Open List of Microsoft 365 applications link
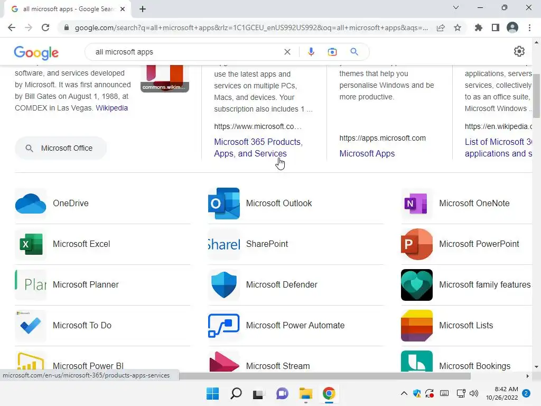Viewport: 541px width, 406px height. click(x=498, y=148)
